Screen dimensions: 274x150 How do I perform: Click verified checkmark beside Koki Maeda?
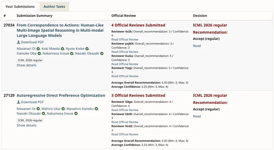coord(62,49)
